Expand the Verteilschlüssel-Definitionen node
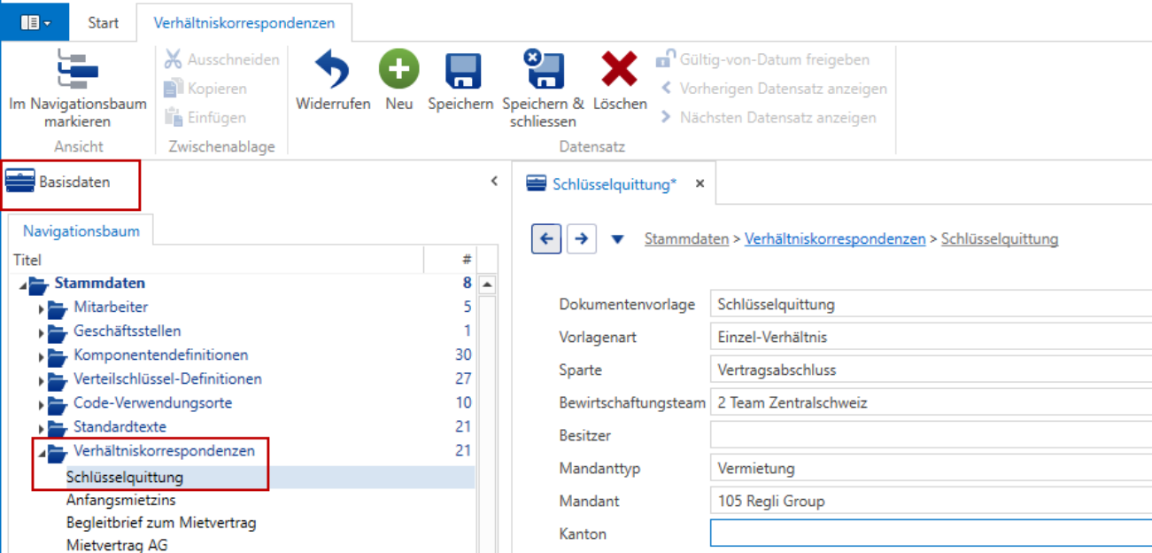 click(41, 380)
